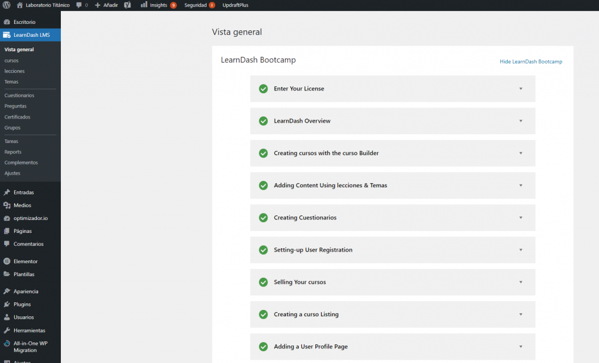This screenshot has width=599, height=363.
Task: Open the Certificados submenu item
Action: point(17,117)
